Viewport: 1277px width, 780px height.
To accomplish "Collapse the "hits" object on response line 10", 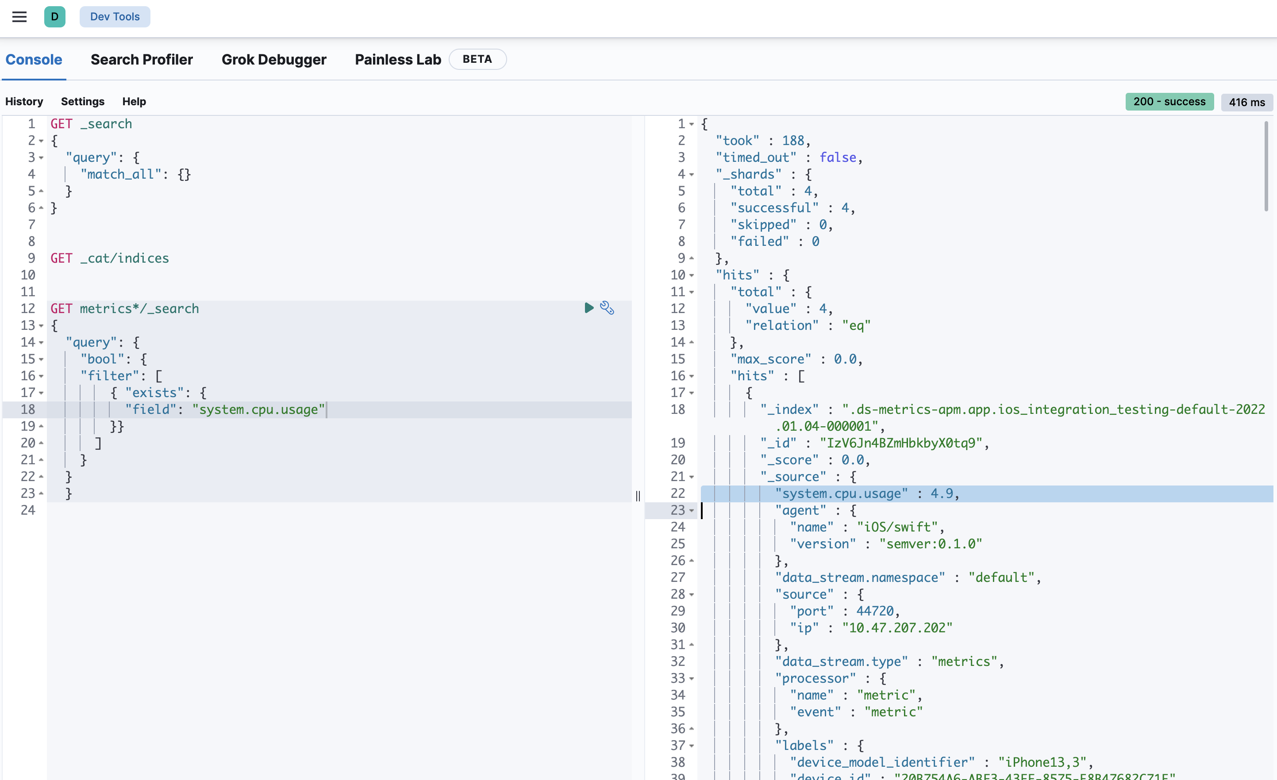I will click(x=692, y=275).
